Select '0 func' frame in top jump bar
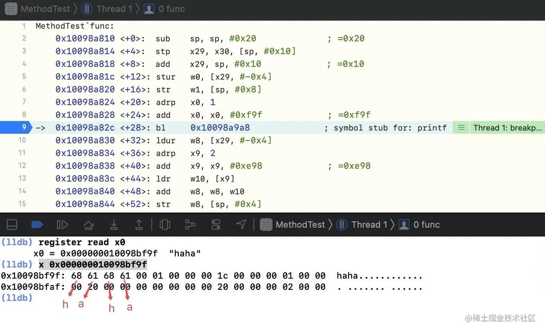The width and height of the screenshot is (545, 332). (x=171, y=9)
